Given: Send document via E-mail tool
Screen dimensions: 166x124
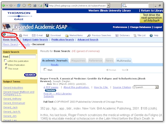Looking at the screenshot, I should (37, 35).
